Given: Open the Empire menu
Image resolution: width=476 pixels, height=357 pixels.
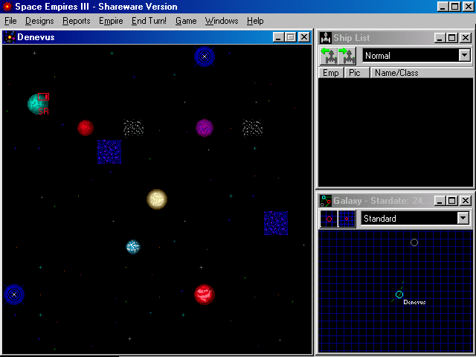Looking at the screenshot, I should tap(111, 21).
